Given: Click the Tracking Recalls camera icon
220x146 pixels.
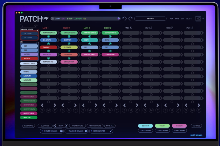Looking at the screenshot, I should point(86,131).
